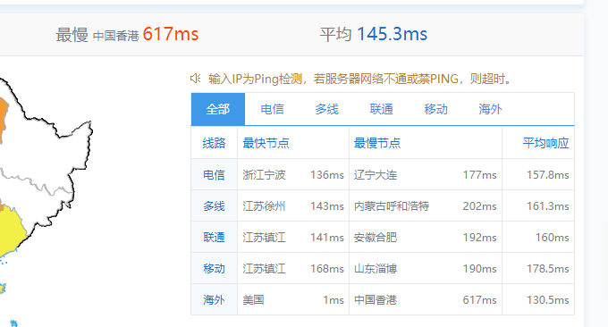Open the 多线 tab
Screen dimensions: 608x327
(x=327, y=109)
